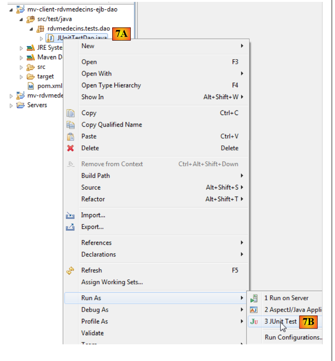Click the red Delete X icon
Screen dimensions: 335x361
point(70,148)
